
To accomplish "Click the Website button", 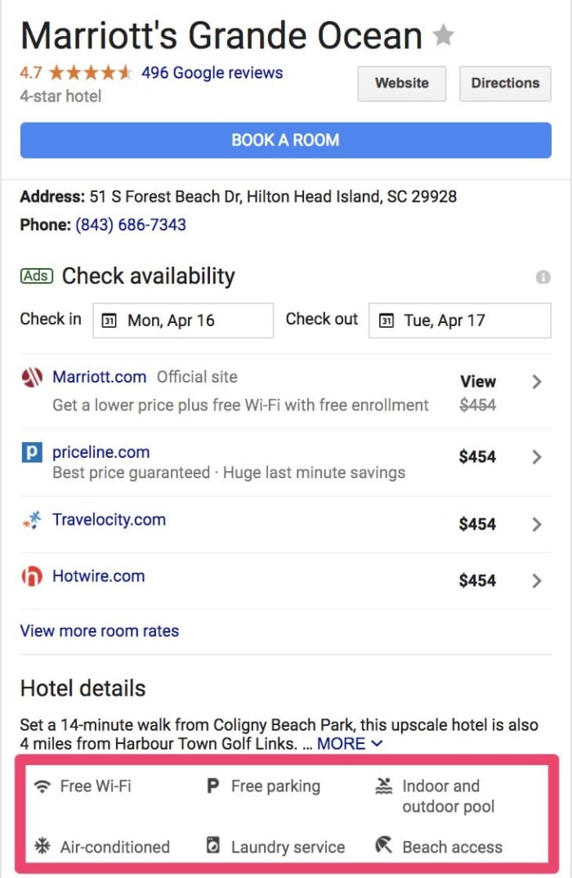I will pyautogui.click(x=402, y=83).
